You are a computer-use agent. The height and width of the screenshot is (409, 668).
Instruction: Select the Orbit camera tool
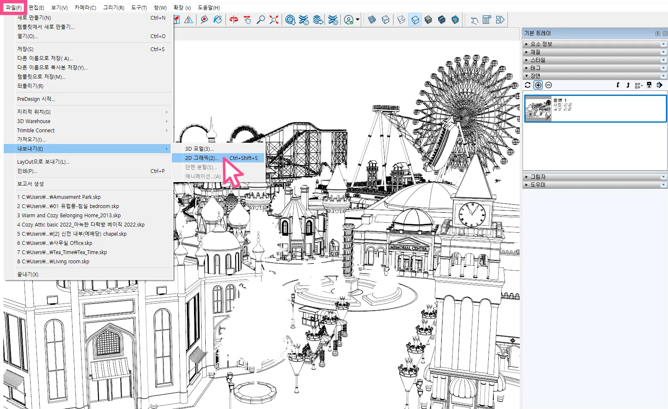point(234,20)
